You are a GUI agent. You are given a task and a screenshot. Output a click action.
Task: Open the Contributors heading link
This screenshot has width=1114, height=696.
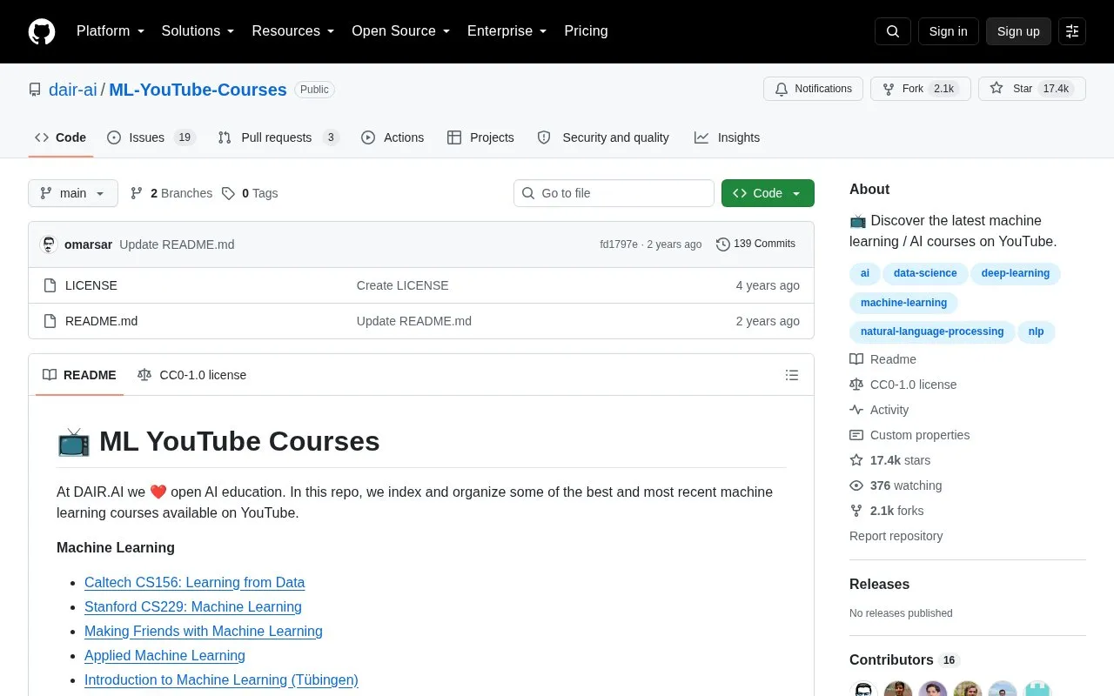pos(904,660)
